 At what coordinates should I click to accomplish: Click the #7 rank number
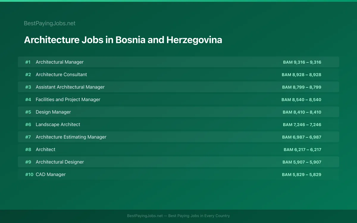[28, 137]
